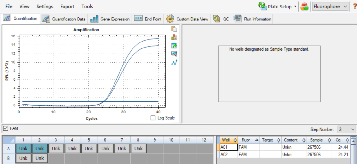The height and width of the screenshot is (164, 357).
Task: Select plate column header 5
Action: 89,140
